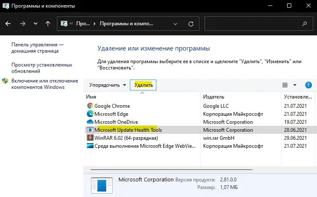Click the Удалить button

coord(143,85)
